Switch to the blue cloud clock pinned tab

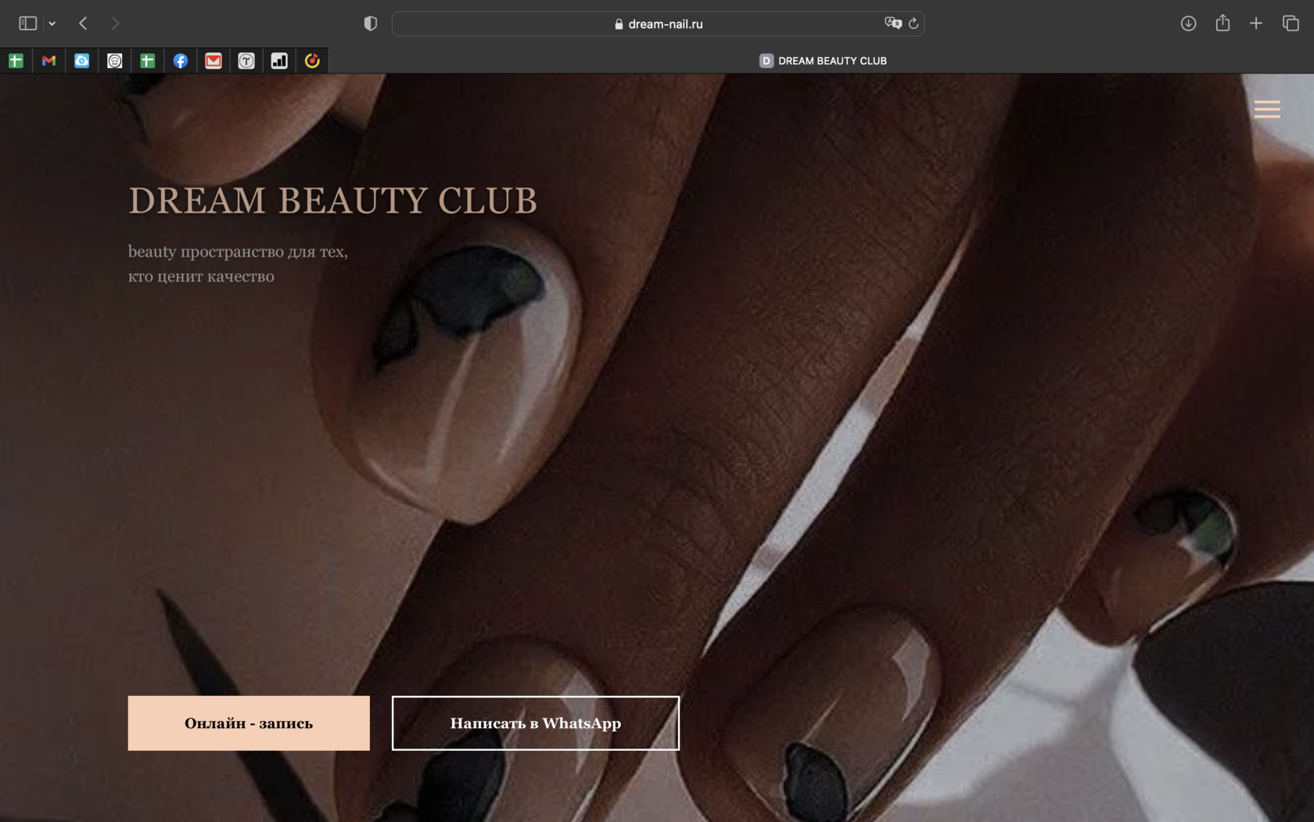pos(81,61)
